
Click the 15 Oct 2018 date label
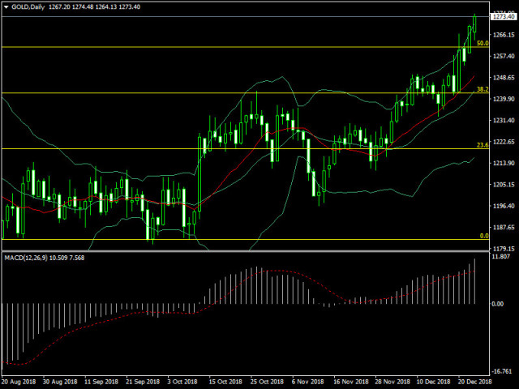point(225,382)
